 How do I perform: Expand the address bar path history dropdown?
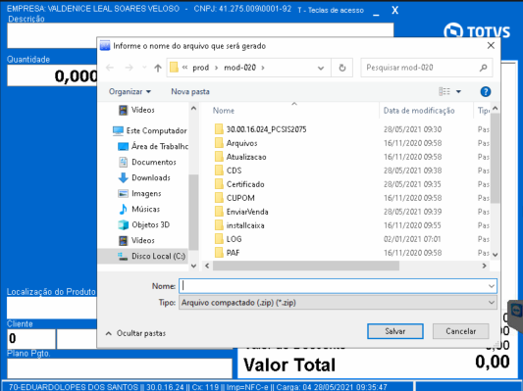[x=321, y=68]
